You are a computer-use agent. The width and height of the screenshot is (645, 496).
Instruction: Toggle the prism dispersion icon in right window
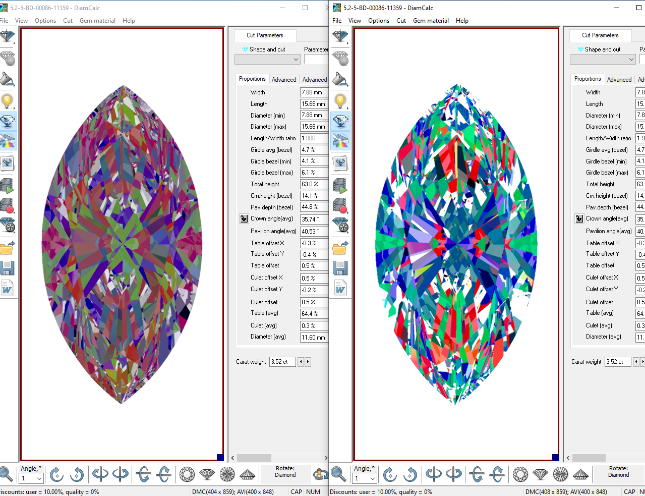(x=340, y=141)
